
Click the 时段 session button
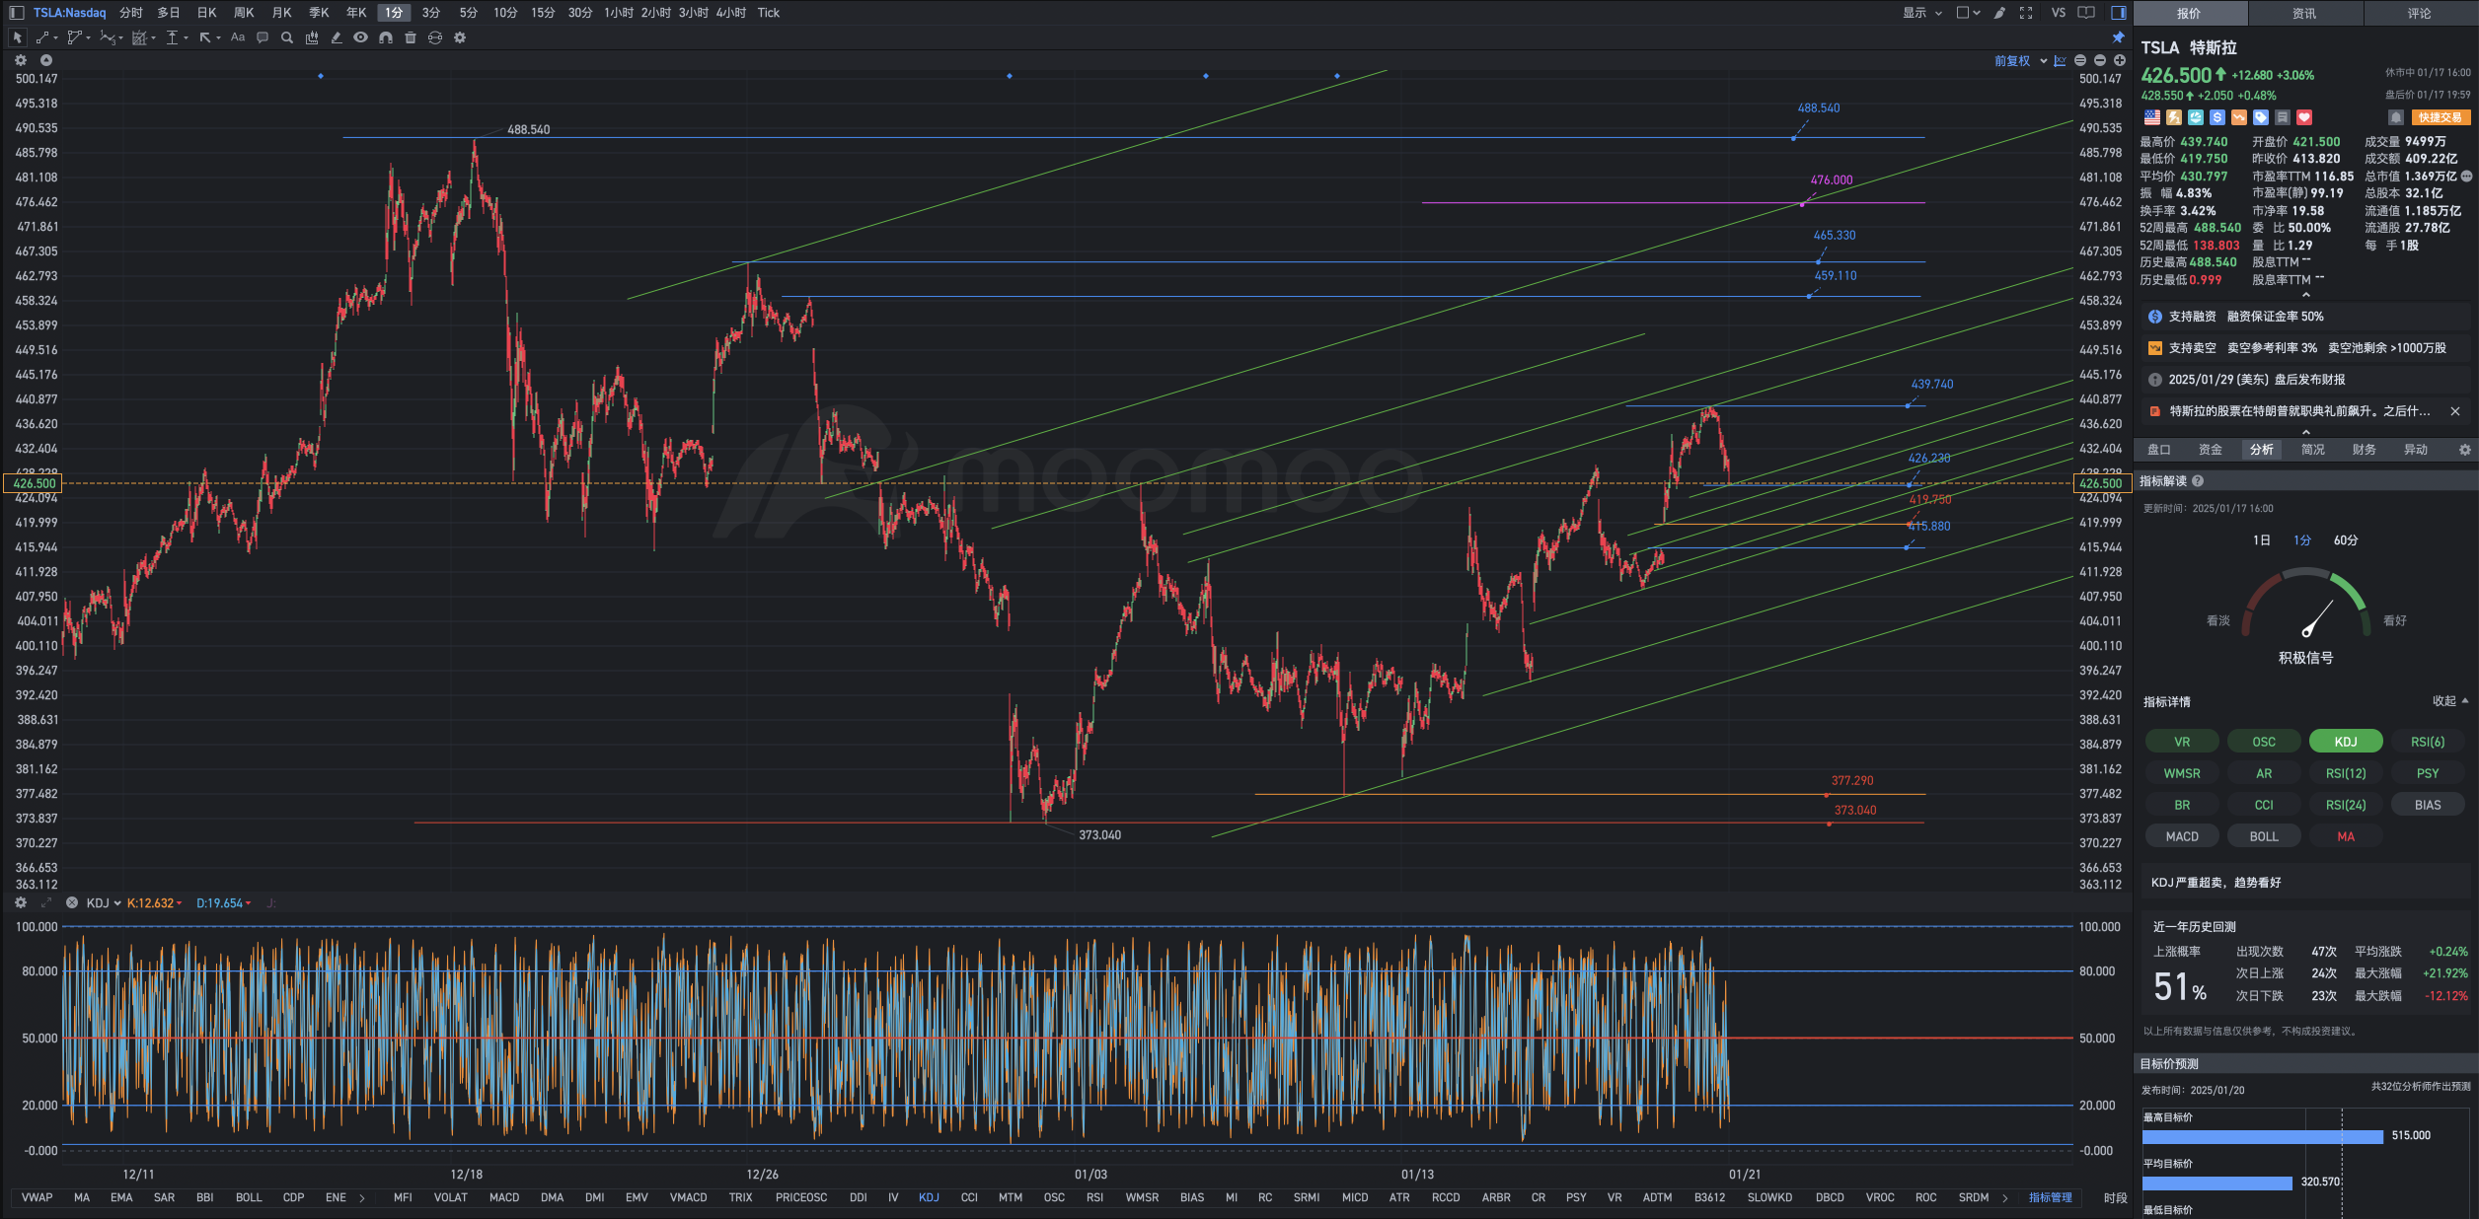click(x=2115, y=1198)
